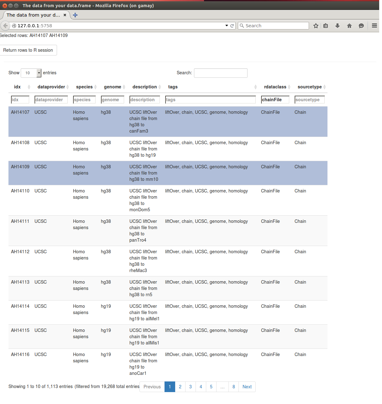Click the species column filter field

(x=84, y=100)
